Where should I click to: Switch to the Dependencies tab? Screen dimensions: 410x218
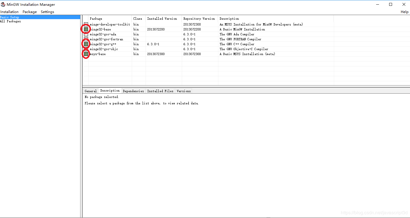pyautogui.click(x=133, y=91)
